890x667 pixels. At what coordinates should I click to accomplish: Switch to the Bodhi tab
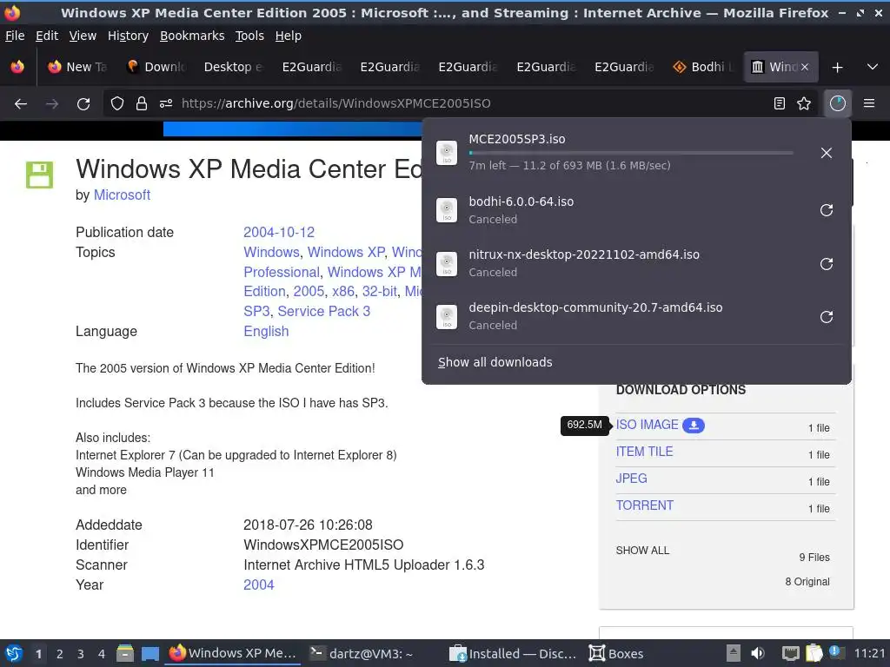[x=702, y=68]
